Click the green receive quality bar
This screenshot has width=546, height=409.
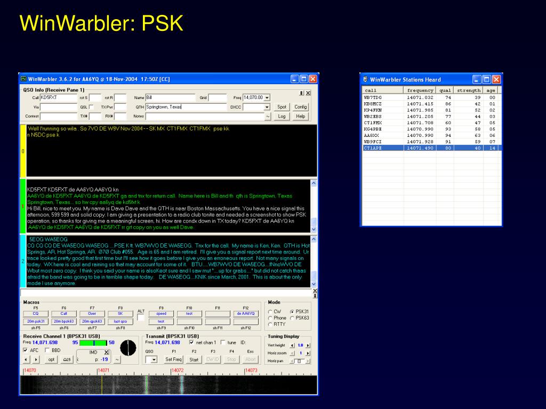tap(93, 342)
